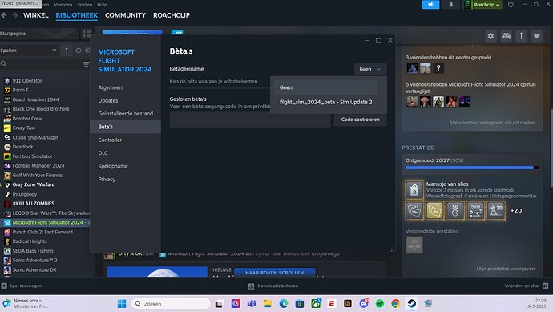Open the Spellen category dropdown
Screen dimensions: 553x312
click(x=29, y=51)
